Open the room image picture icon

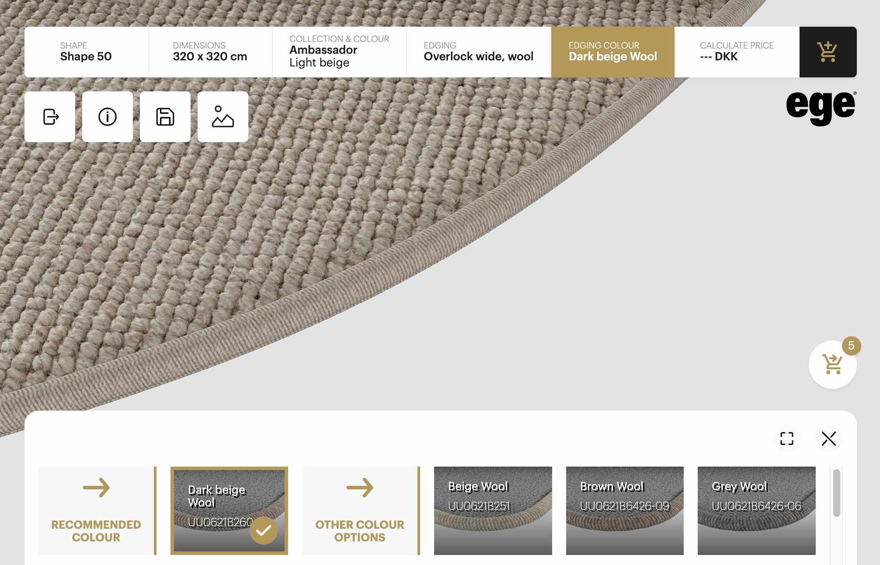(223, 117)
